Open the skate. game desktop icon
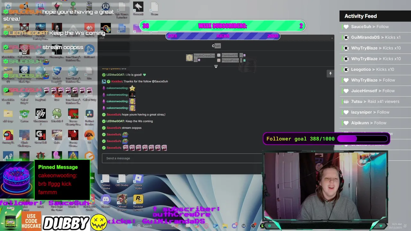The width and height of the screenshot is (411, 231). (57, 137)
